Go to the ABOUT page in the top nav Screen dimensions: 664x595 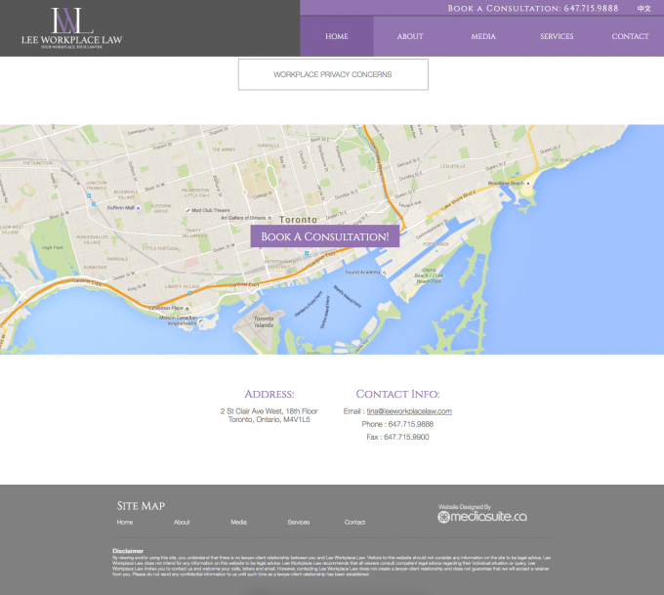tap(410, 37)
